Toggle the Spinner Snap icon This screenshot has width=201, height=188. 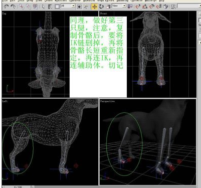coord(159,7)
